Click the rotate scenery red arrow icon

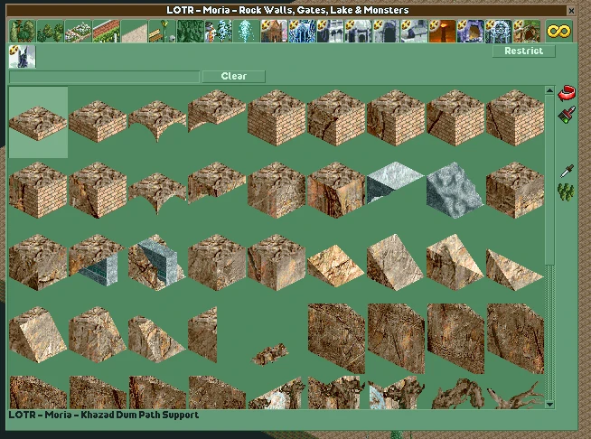pyautogui.click(x=567, y=93)
